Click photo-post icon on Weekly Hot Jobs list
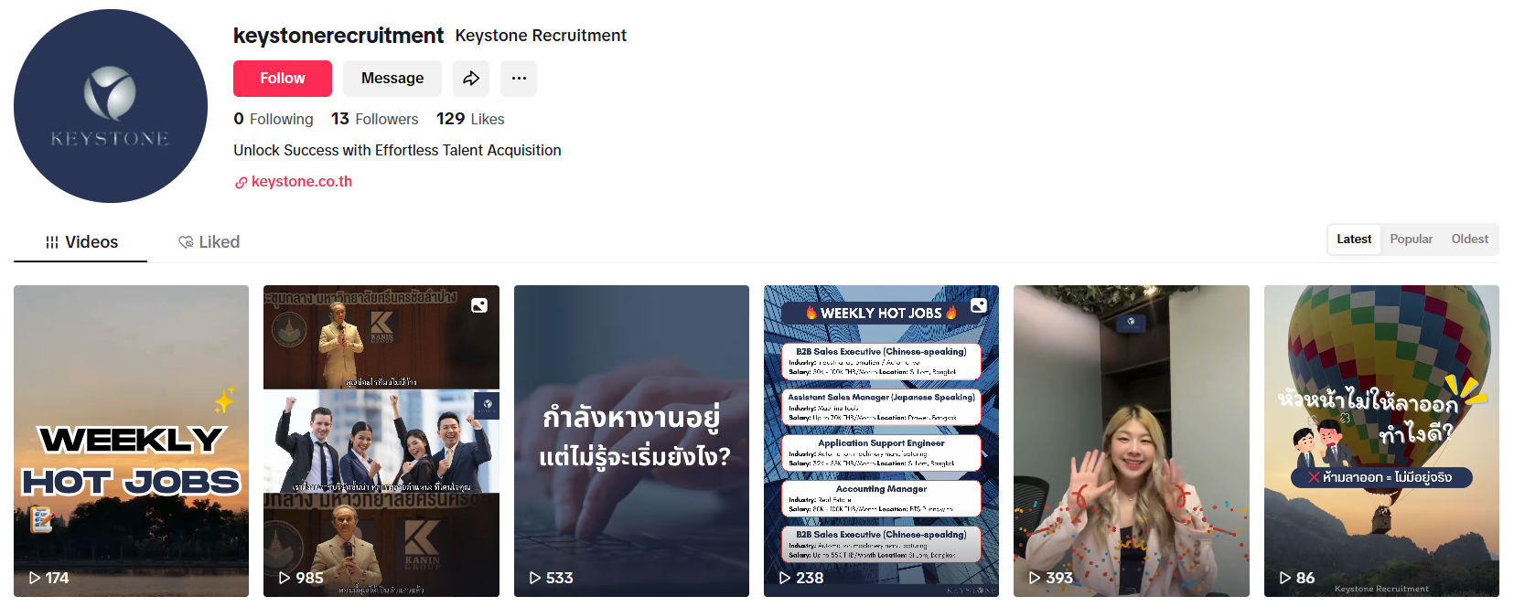The image size is (1514, 607). pyautogui.click(x=979, y=305)
